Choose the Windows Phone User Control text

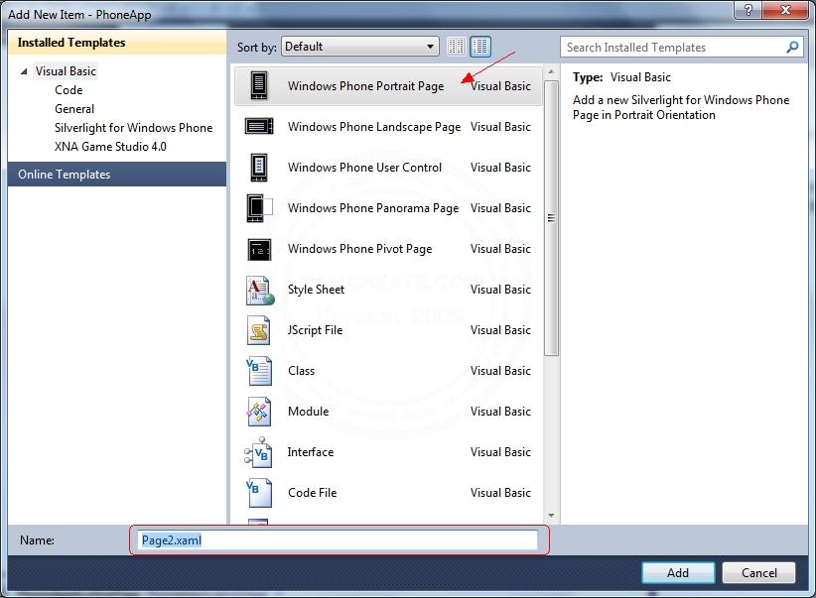point(364,167)
